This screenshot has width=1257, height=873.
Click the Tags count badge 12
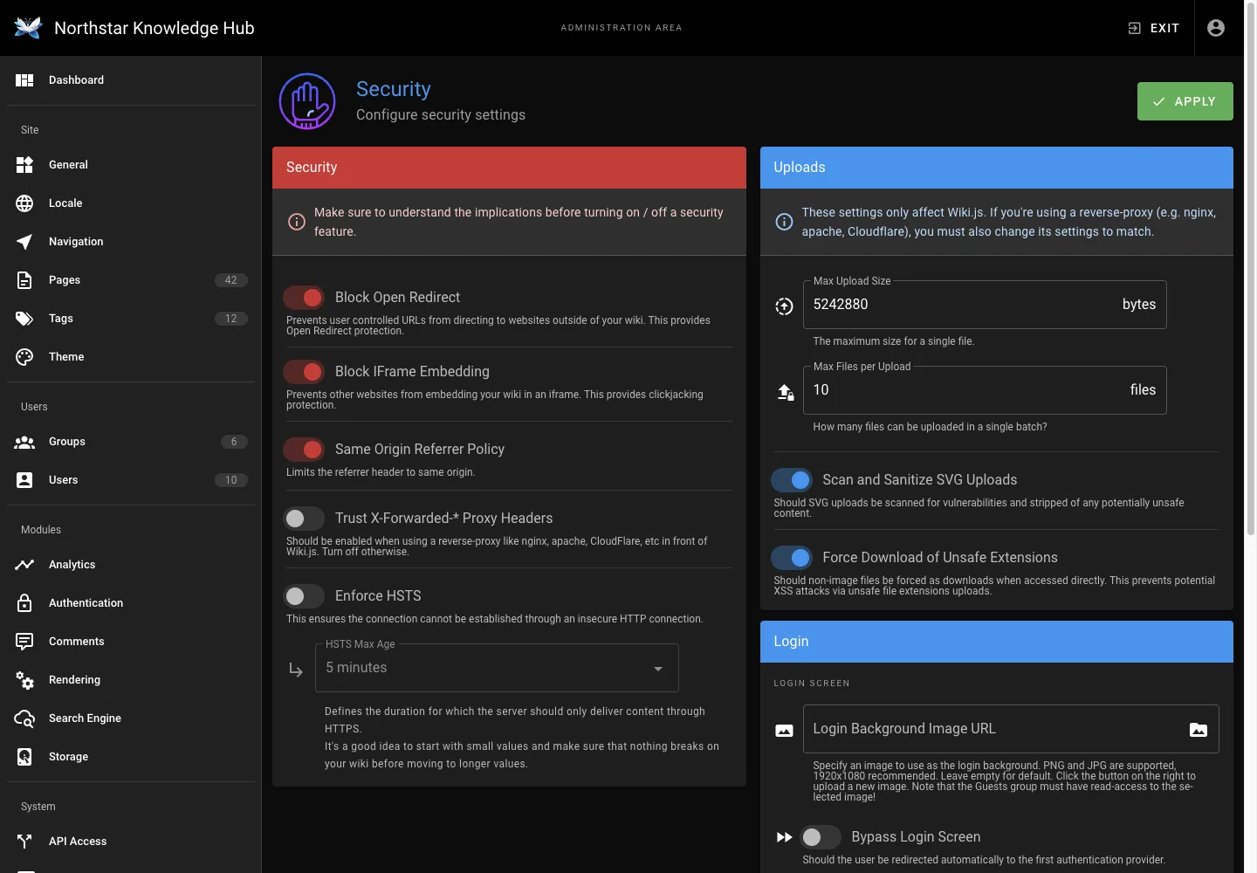click(x=231, y=319)
